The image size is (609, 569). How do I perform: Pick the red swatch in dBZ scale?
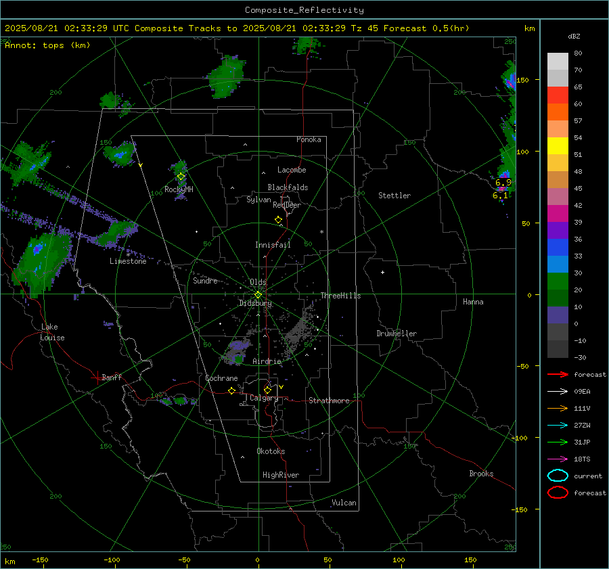pyautogui.click(x=558, y=95)
